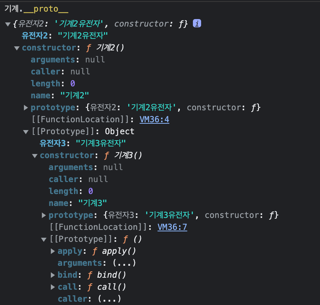Screen dimensions: 320x305
Task: Select the 유전자2: "기계2유전자" property row
Action: point(65,36)
